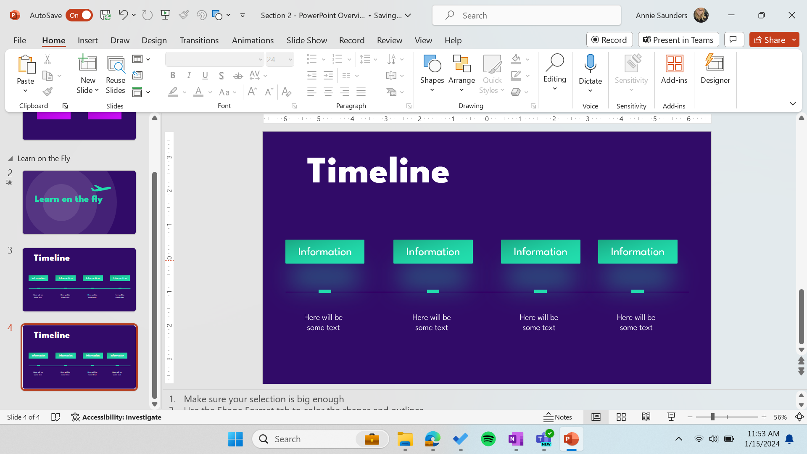The height and width of the screenshot is (454, 807).
Task: Align text left
Action: point(312,92)
